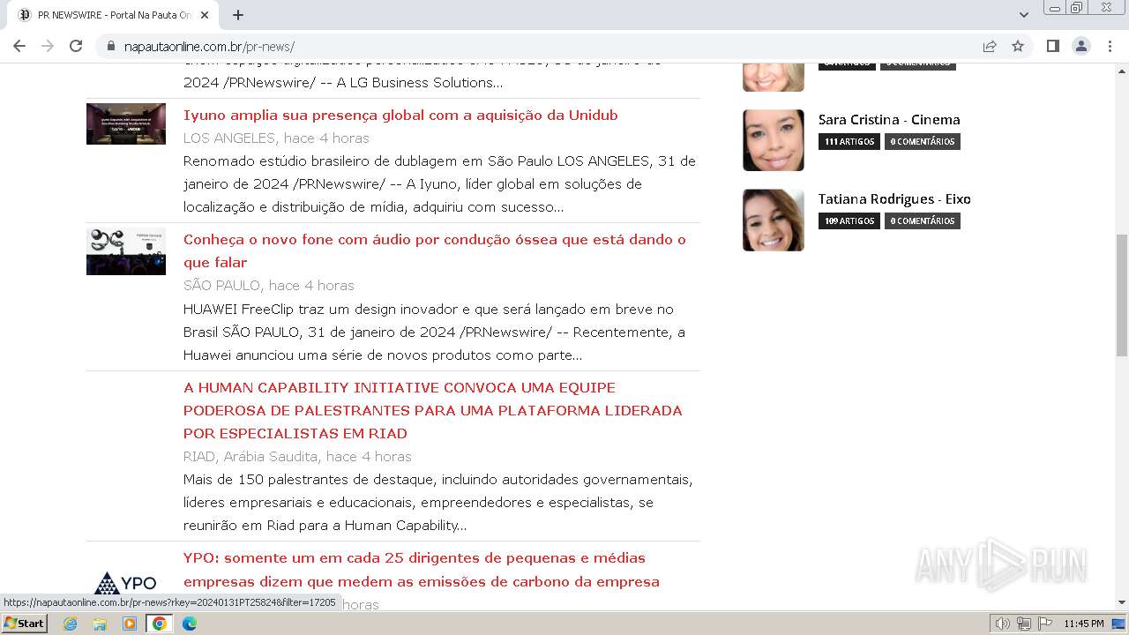View Sara Cristina's 0 comentários
The image size is (1129, 635).
click(923, 141)
